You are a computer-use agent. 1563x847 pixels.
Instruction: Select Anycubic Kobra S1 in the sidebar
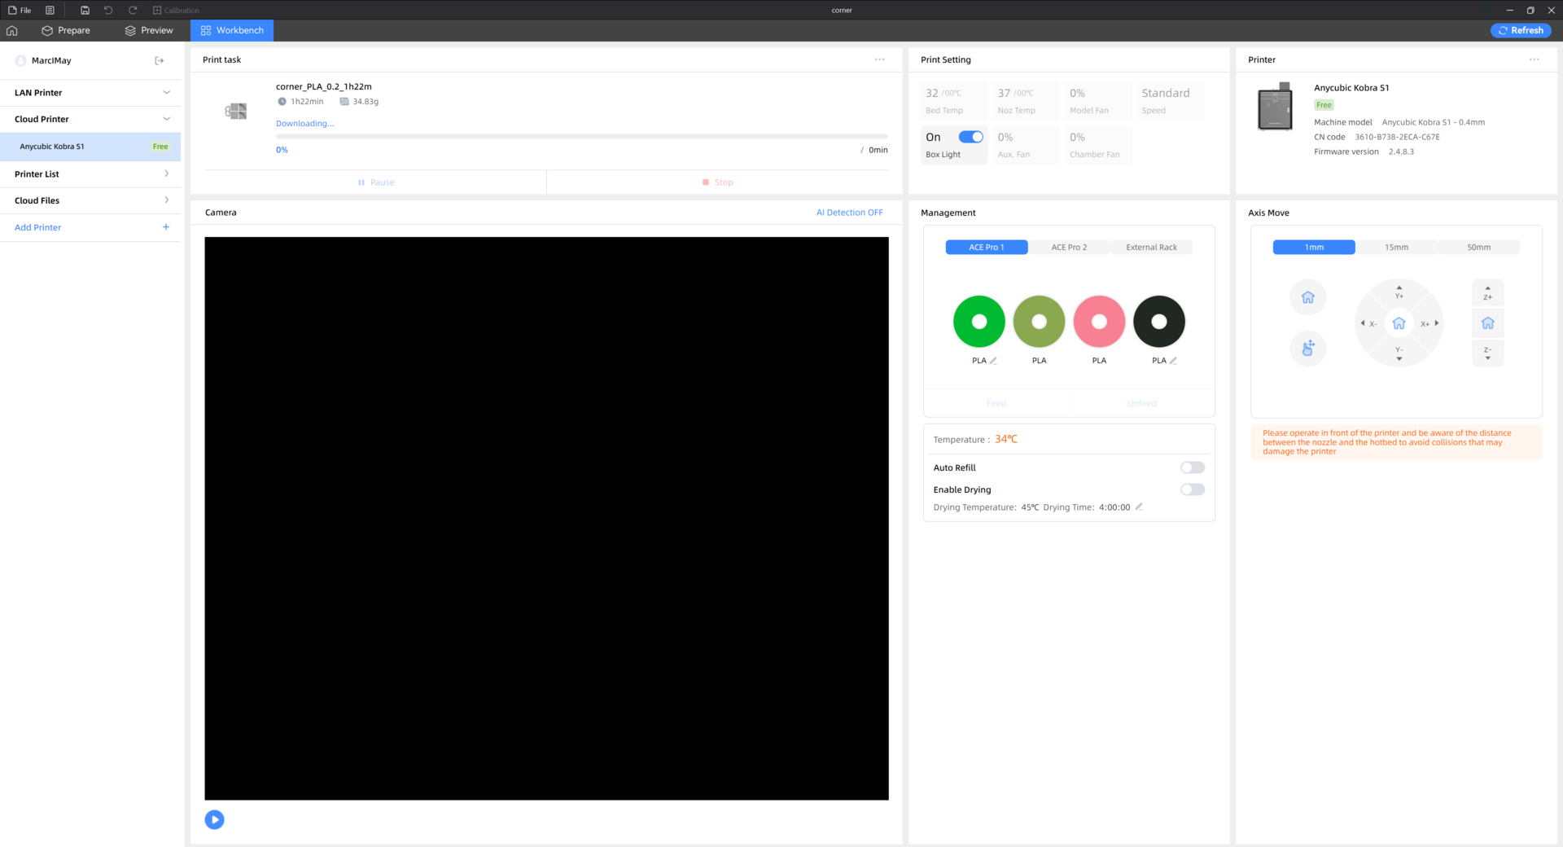(90, 147)
